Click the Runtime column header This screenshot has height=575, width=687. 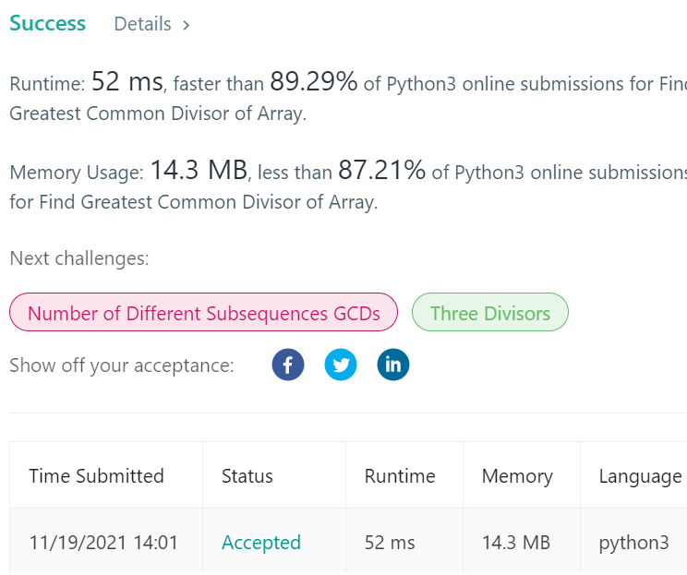point(400,476)
